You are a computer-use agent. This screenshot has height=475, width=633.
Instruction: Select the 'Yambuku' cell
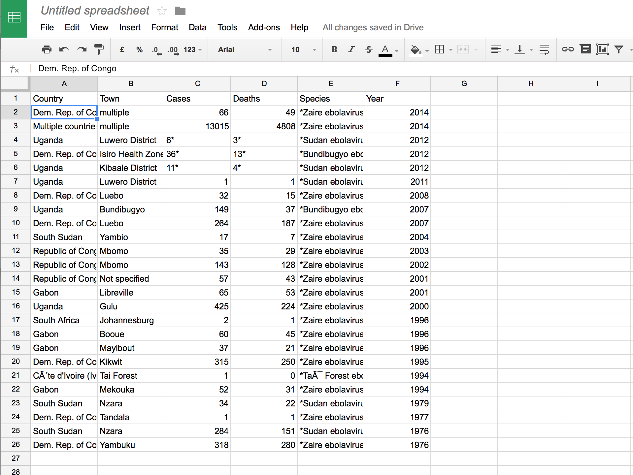(x=131, y=445)
